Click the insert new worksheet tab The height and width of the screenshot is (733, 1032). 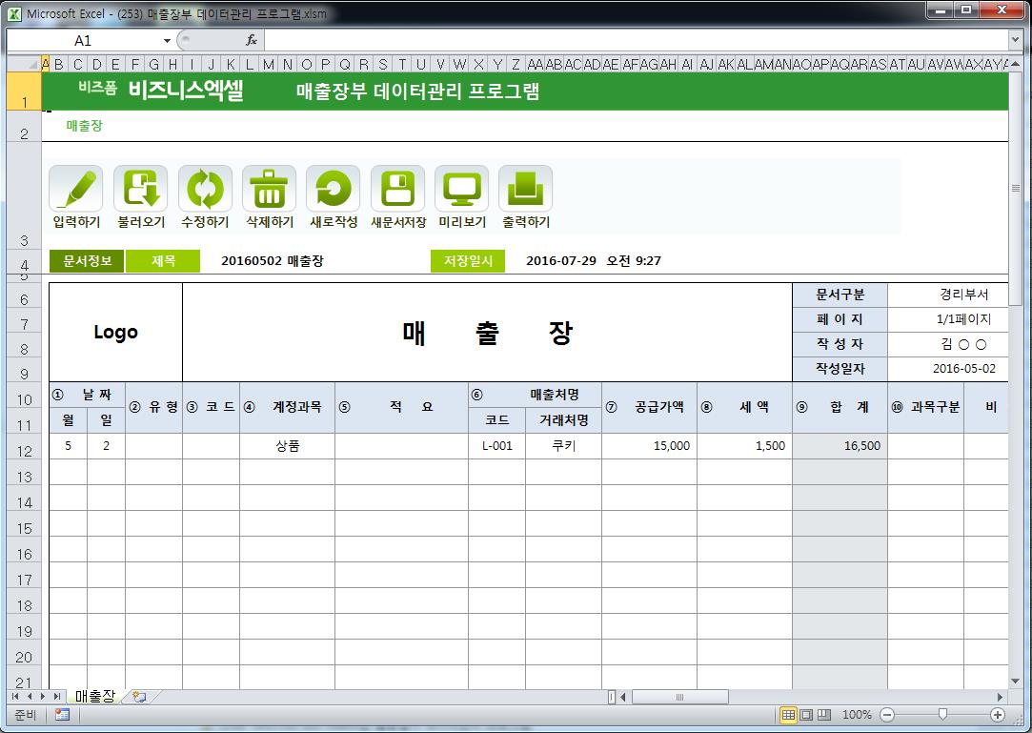pos(139,697)
